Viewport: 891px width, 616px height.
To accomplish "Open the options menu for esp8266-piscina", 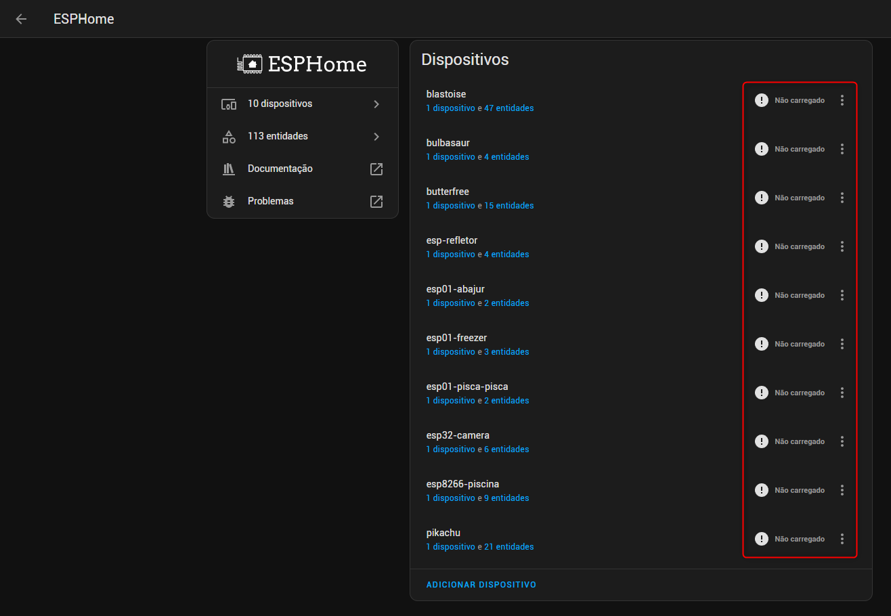I will 842,489.
